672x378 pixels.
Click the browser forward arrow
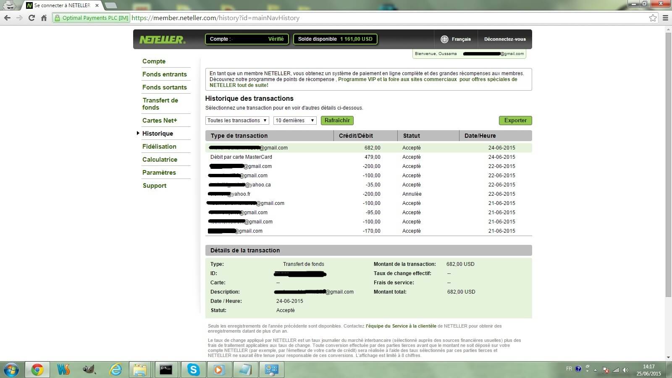19,18
